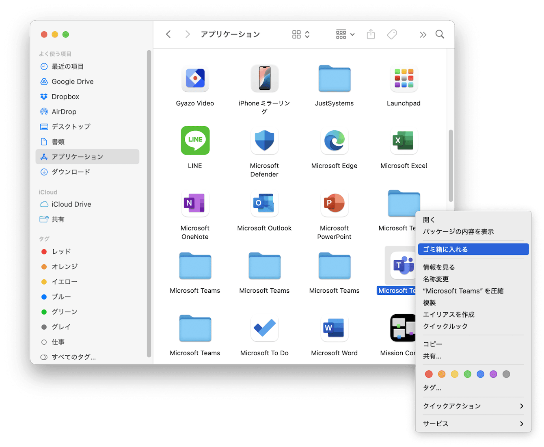Show すべてのタグ… in the sidebar

tap(87, 357)
